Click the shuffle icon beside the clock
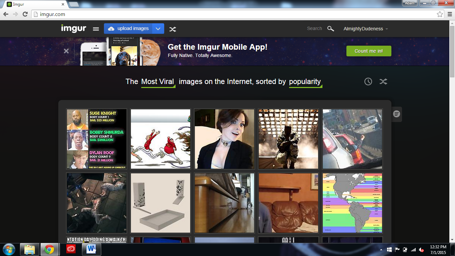This screenshot has width=455, height=256. 383,81
